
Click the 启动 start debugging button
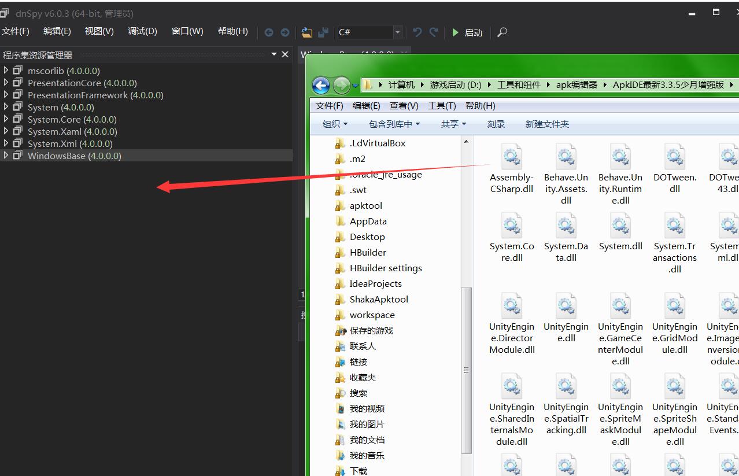coord(467,32)
